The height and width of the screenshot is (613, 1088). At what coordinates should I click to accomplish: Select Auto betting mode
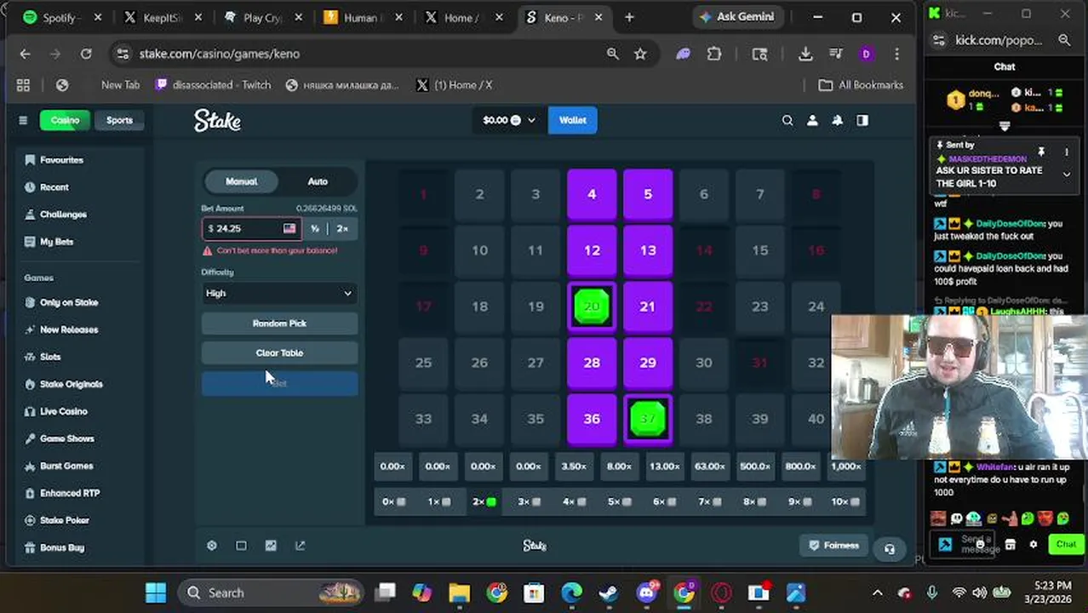click(x=318, y=181)
